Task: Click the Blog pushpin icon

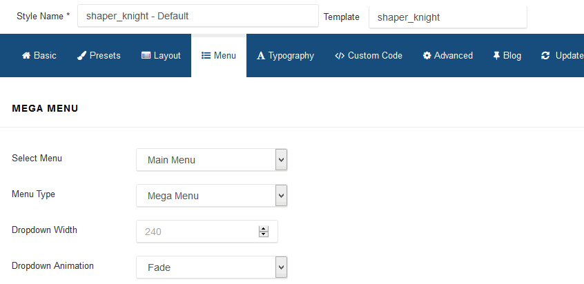Action: [496, 56]
